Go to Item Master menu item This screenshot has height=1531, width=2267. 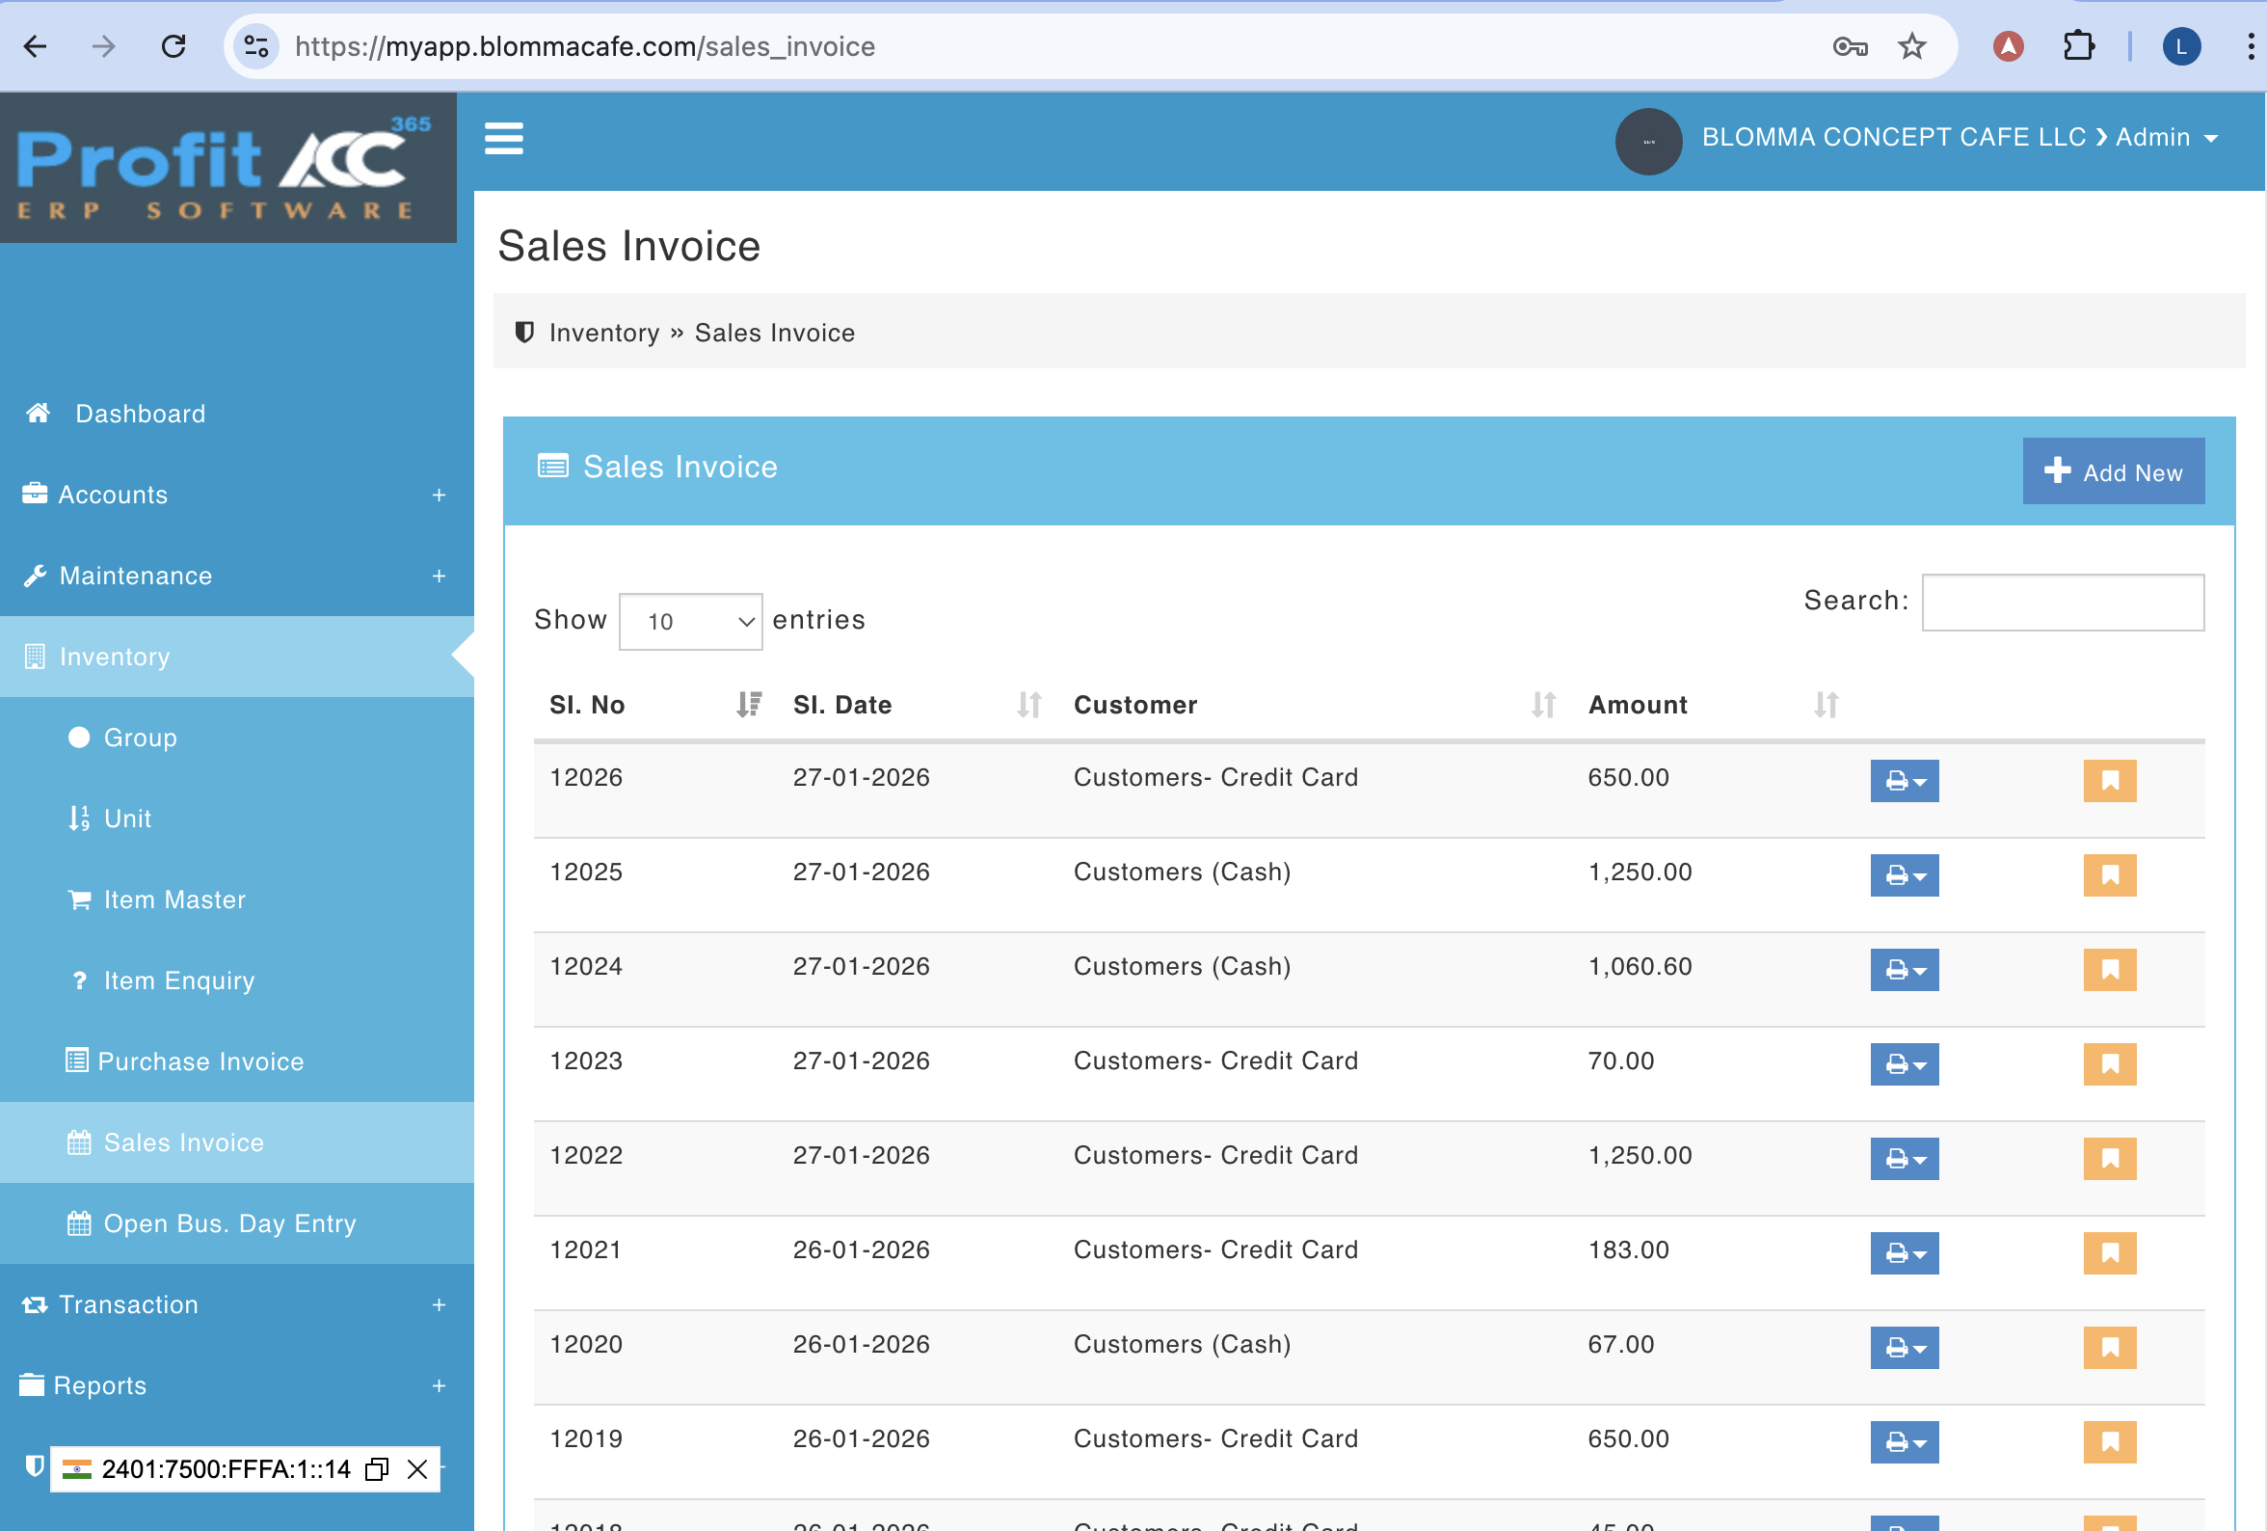click(174, 899)
